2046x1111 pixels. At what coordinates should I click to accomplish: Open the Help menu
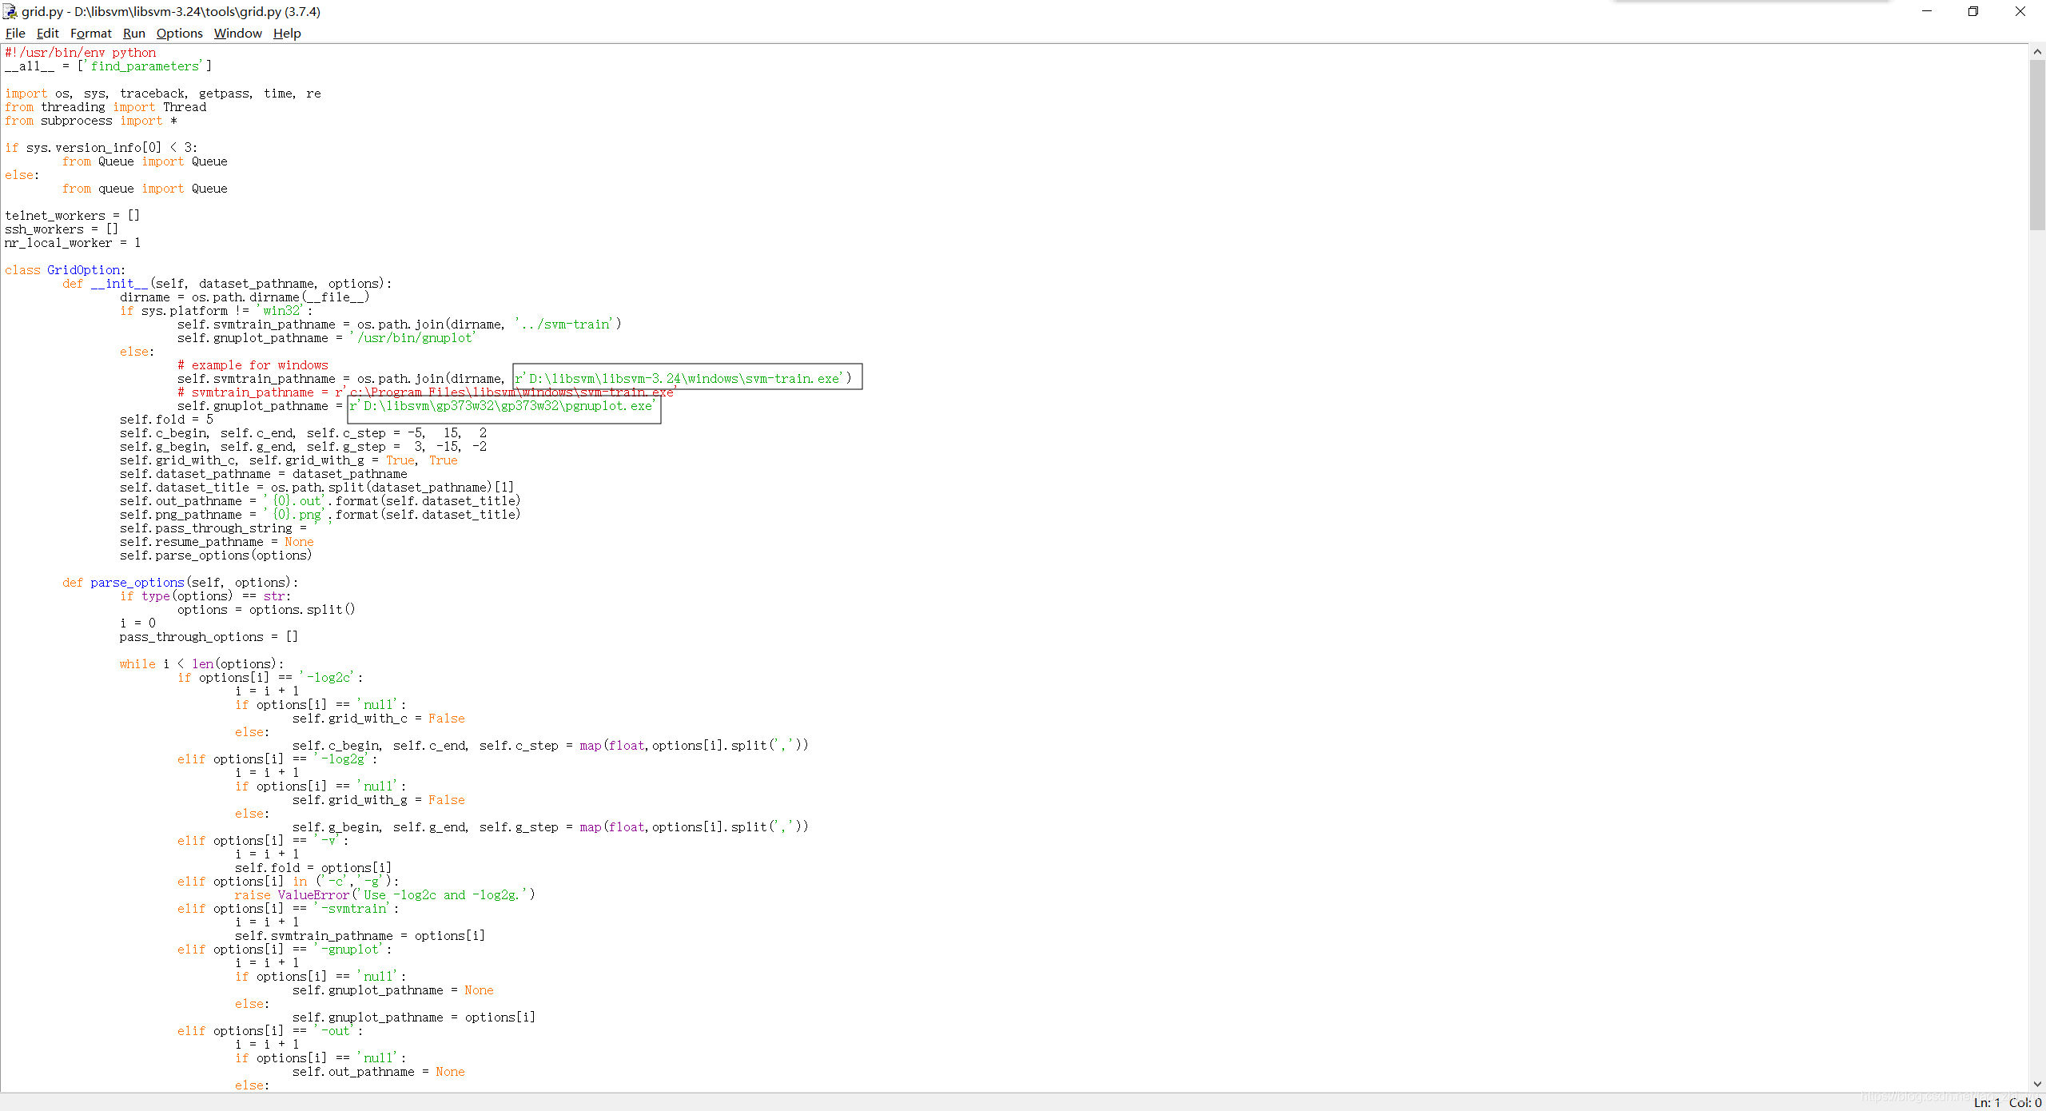pos(286,33)
